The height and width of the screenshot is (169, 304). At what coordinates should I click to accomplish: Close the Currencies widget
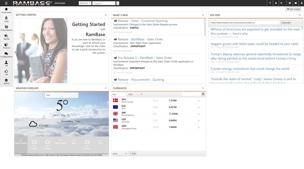coord(203,88)
